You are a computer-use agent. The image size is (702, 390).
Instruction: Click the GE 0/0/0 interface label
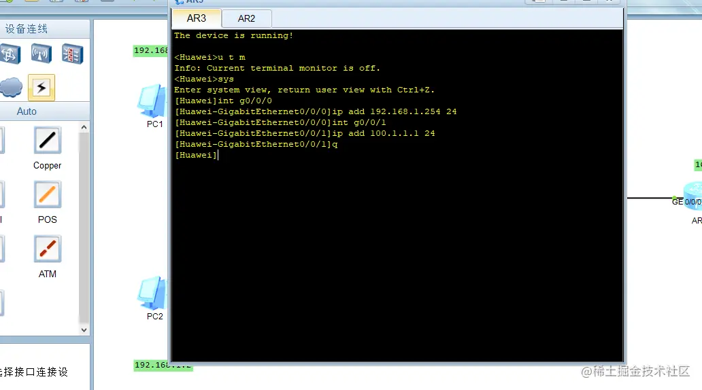click(x=686, y=202)
